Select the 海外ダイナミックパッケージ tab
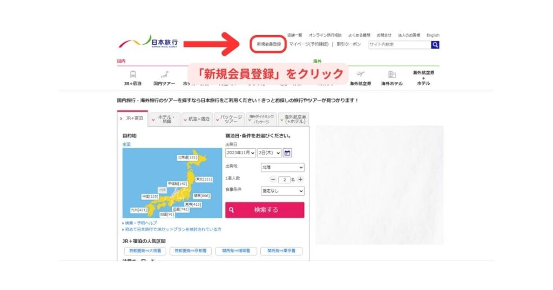 [261, 119]
